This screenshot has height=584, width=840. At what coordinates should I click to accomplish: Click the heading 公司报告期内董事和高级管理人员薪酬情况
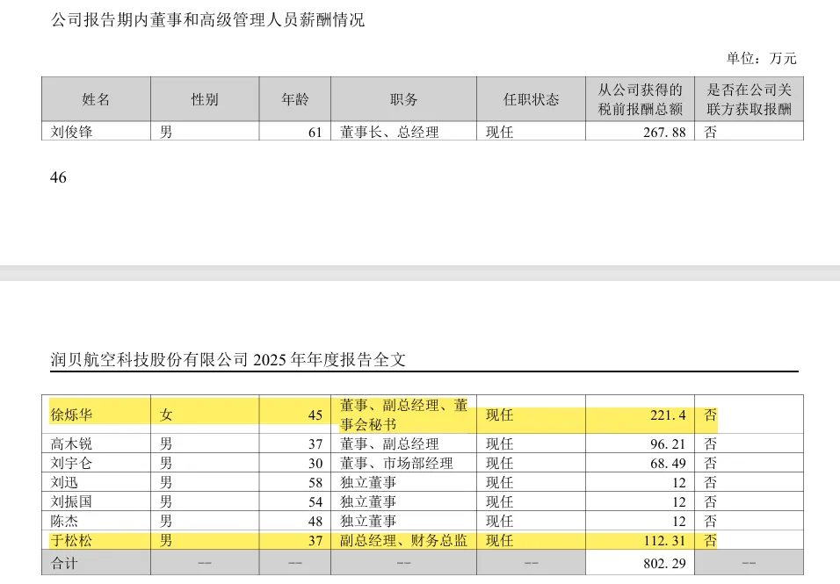pyautogui.click(x=207, y=20)
